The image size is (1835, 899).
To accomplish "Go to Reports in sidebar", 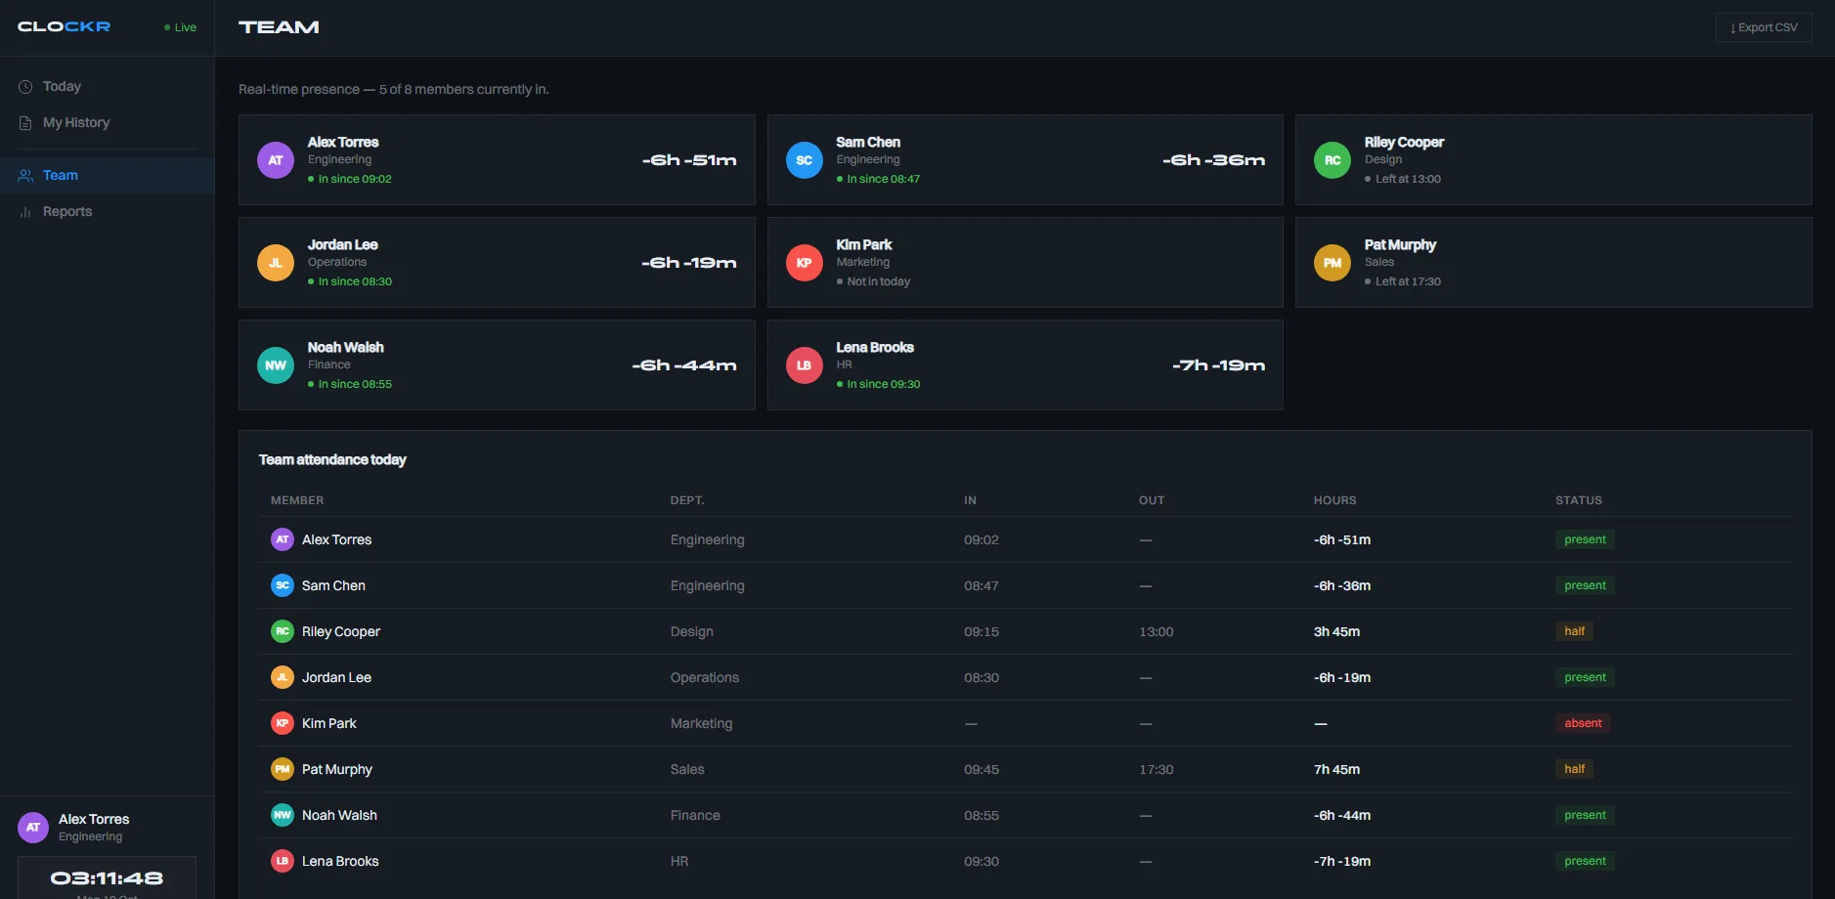I will 107,211.
